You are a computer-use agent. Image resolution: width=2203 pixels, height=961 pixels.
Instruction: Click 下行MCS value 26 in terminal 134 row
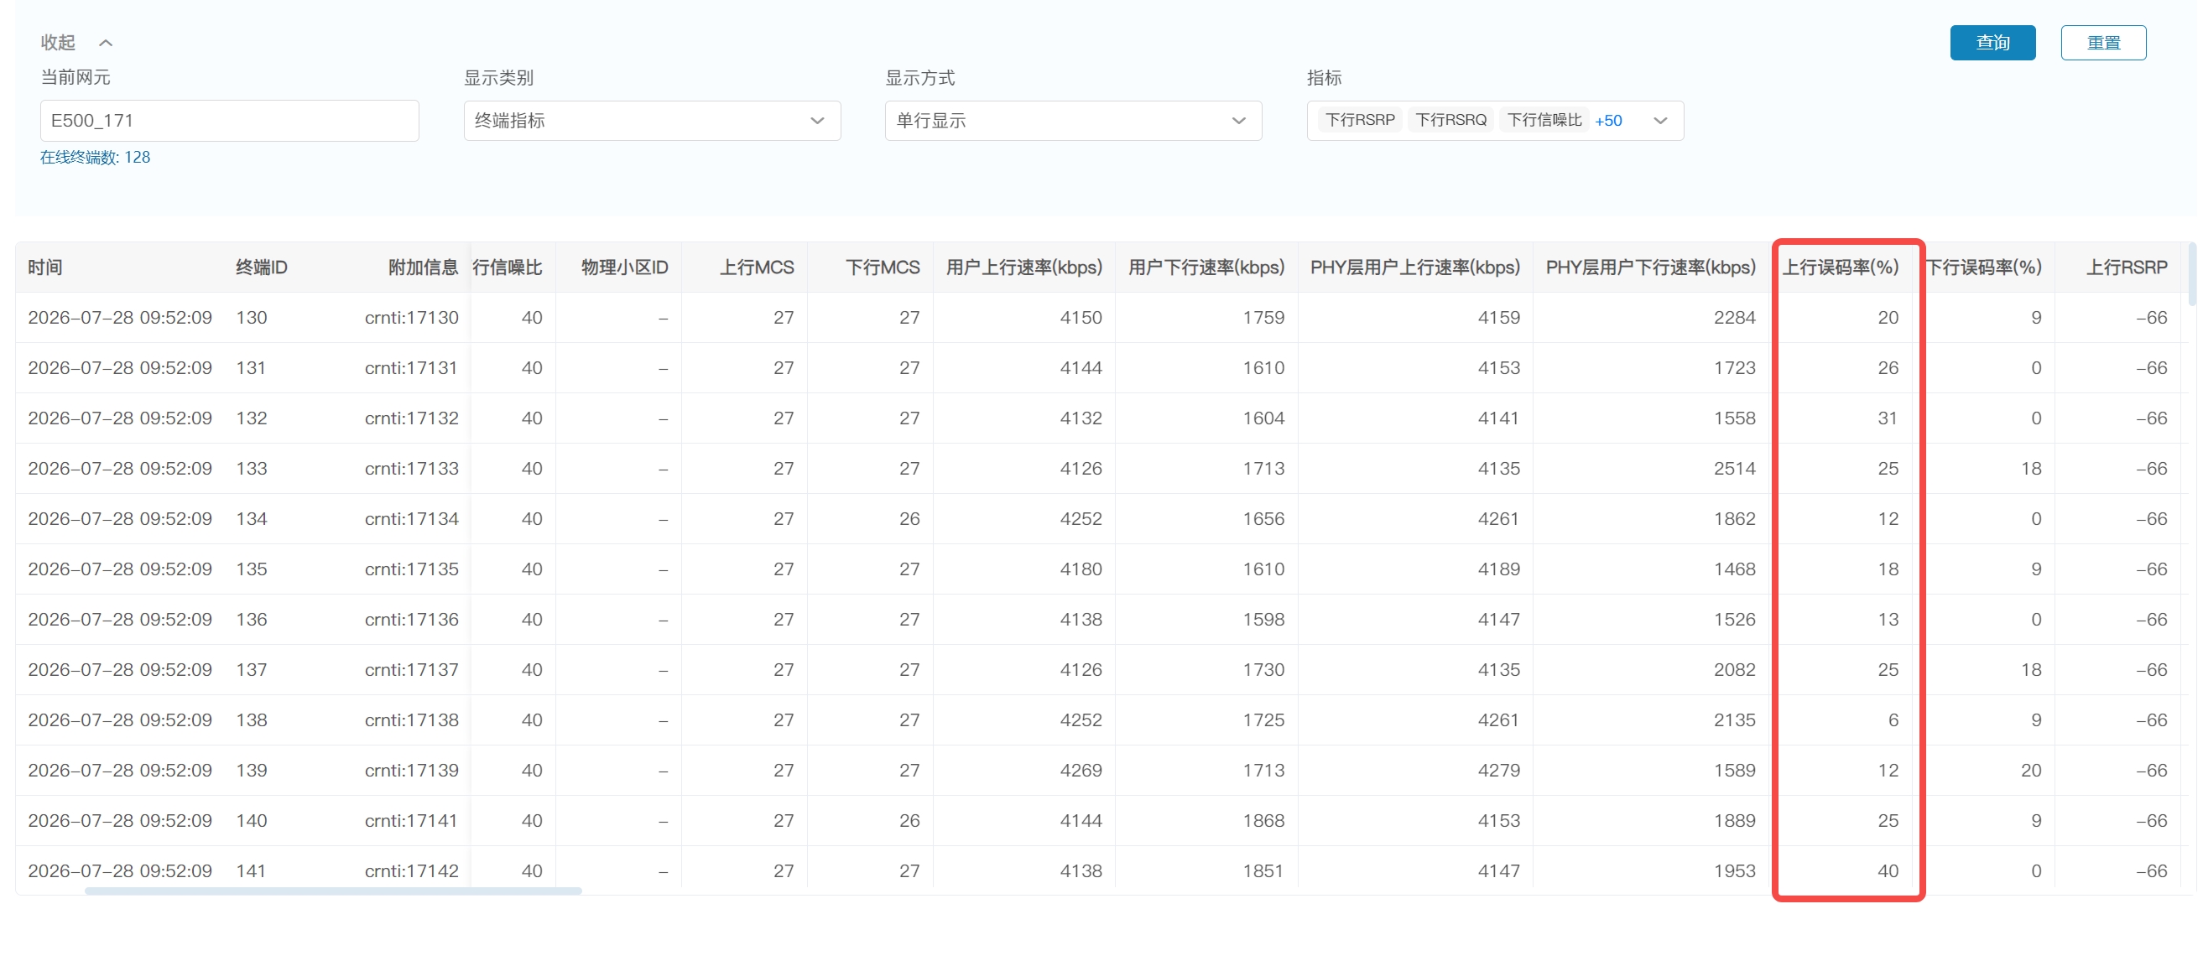coord(909,519)
